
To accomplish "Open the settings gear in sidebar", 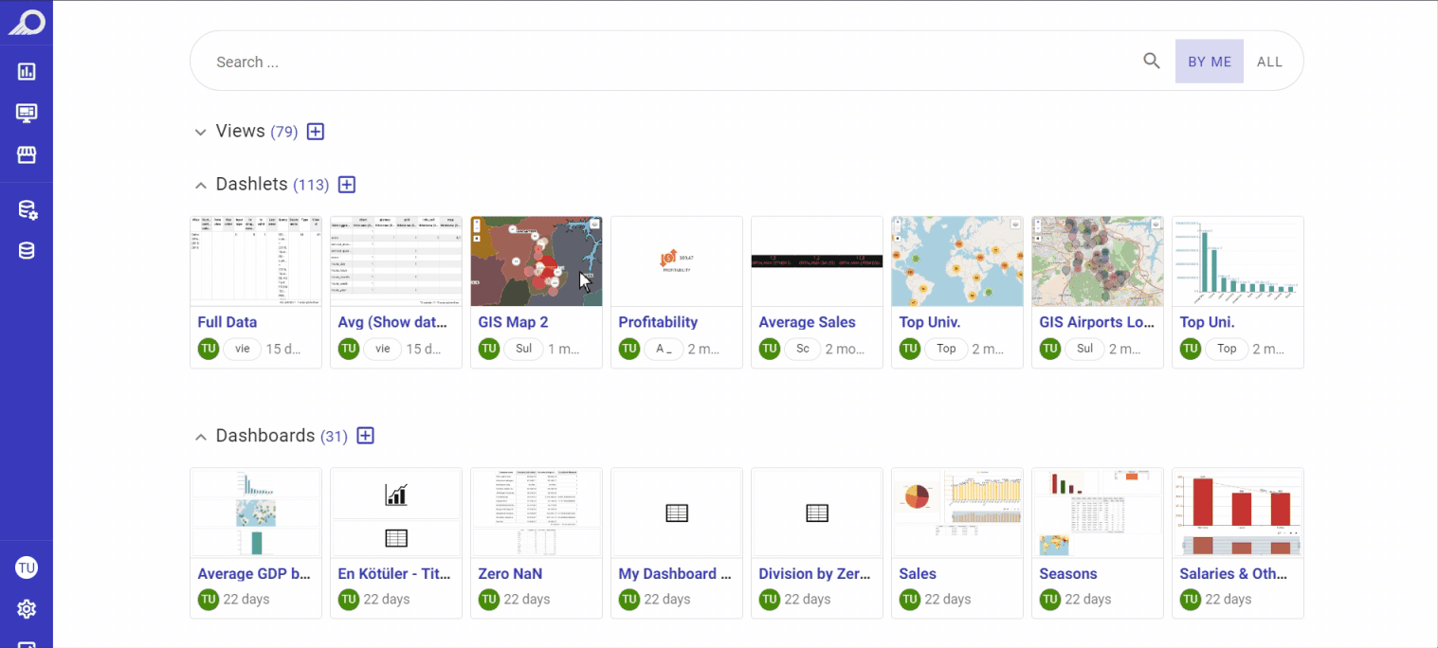I will click(x=27, y=609).
